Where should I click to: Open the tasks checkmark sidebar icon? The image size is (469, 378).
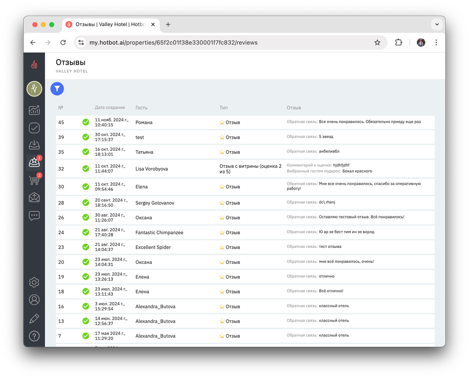pos(34,128)
